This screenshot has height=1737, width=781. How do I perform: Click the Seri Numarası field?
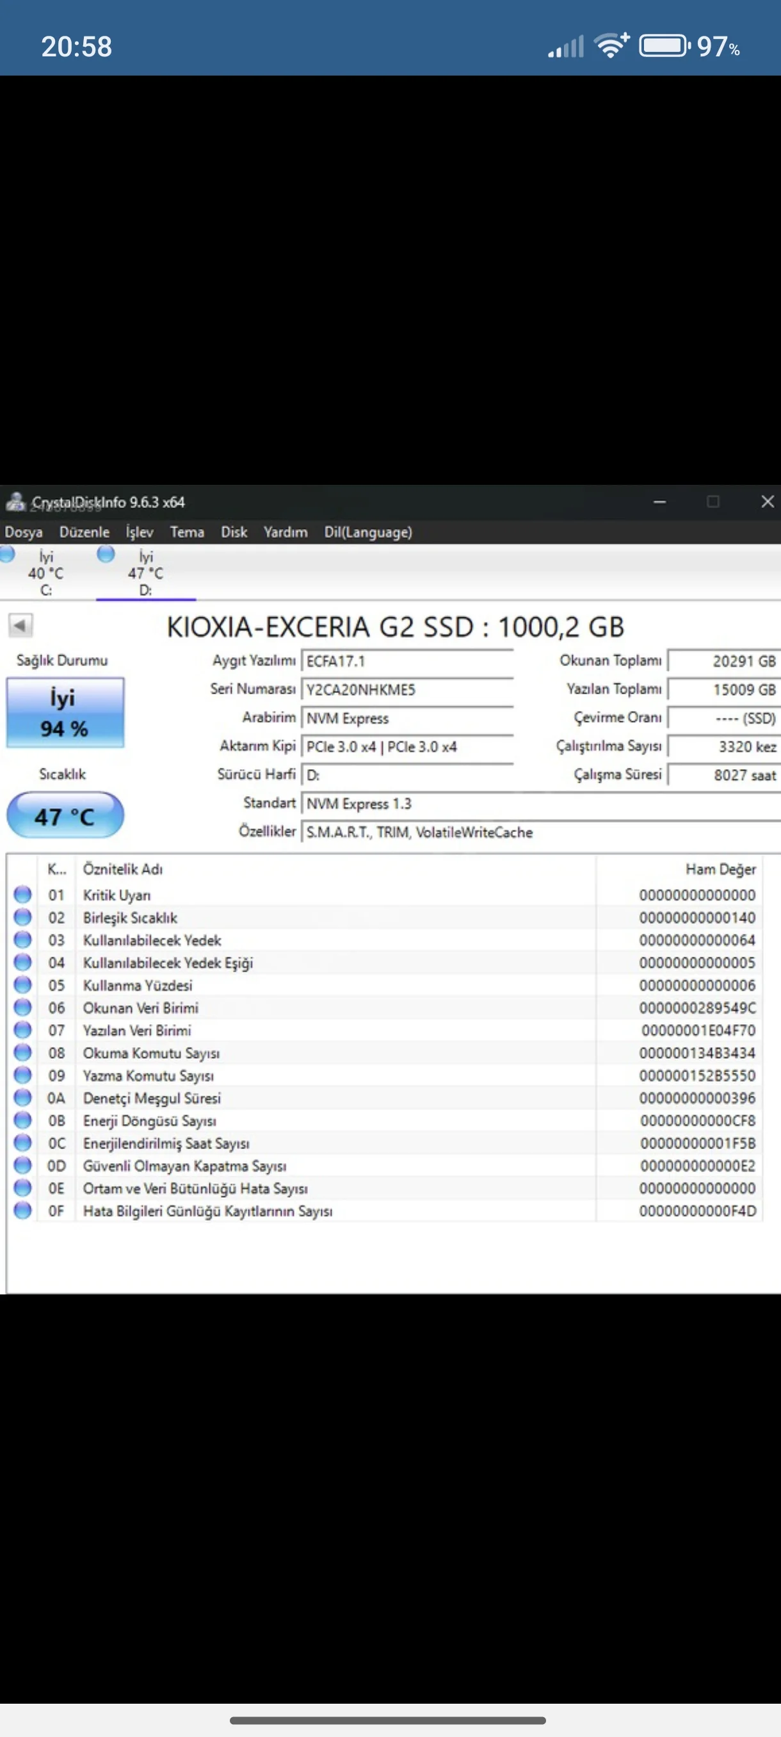407,690
